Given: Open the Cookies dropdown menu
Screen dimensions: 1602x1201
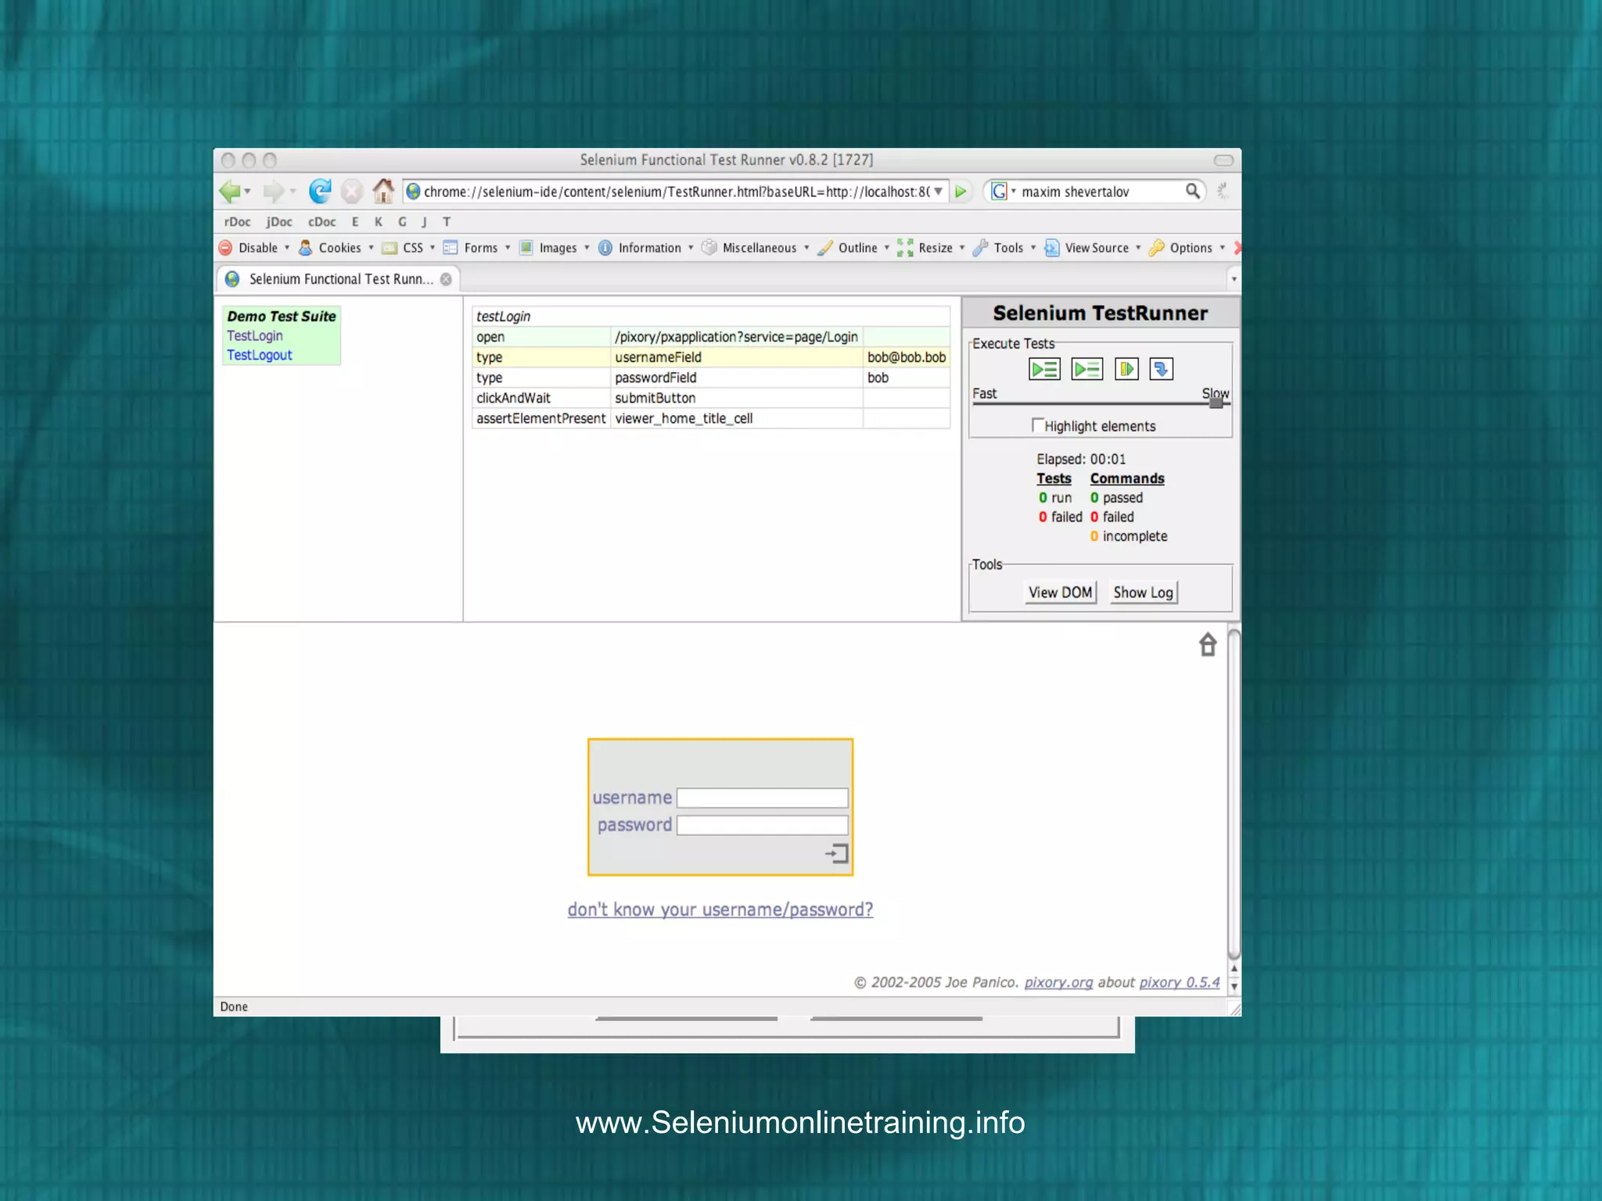Looking at the screenshot, I should tap(339, 248).
